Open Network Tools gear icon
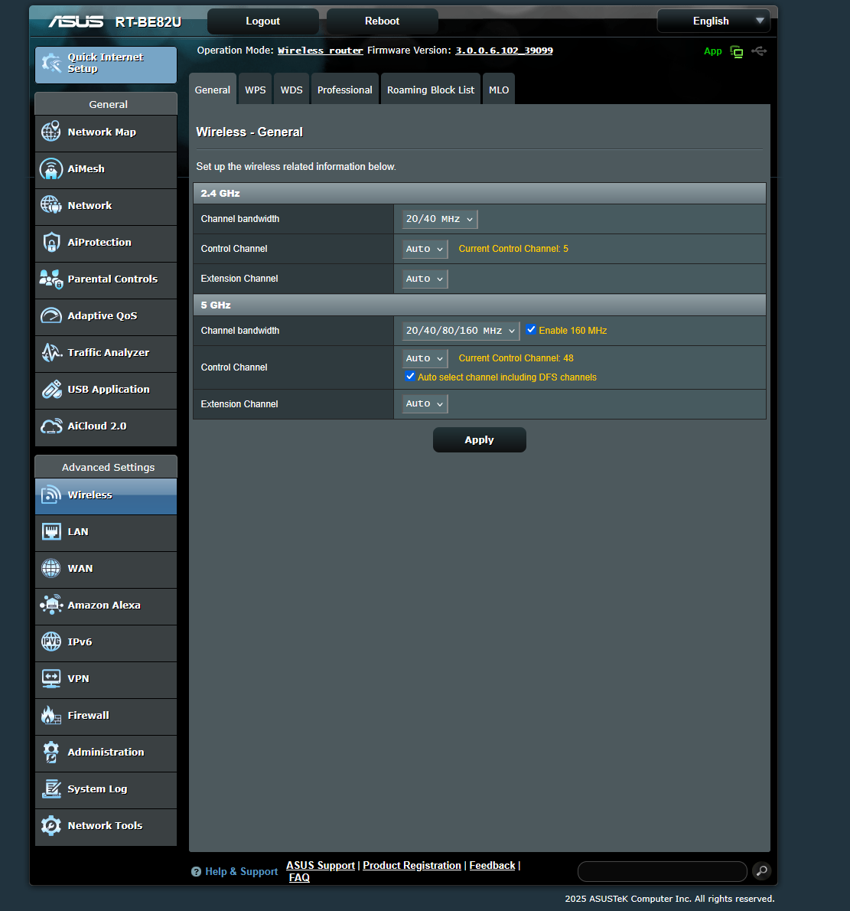The image size is (850, 911). click(x=51, y=825)
